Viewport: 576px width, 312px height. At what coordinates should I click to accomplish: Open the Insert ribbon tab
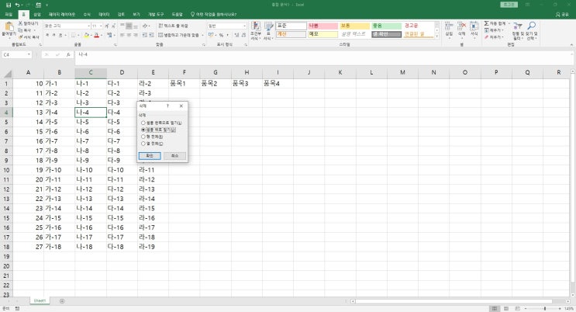37,14
